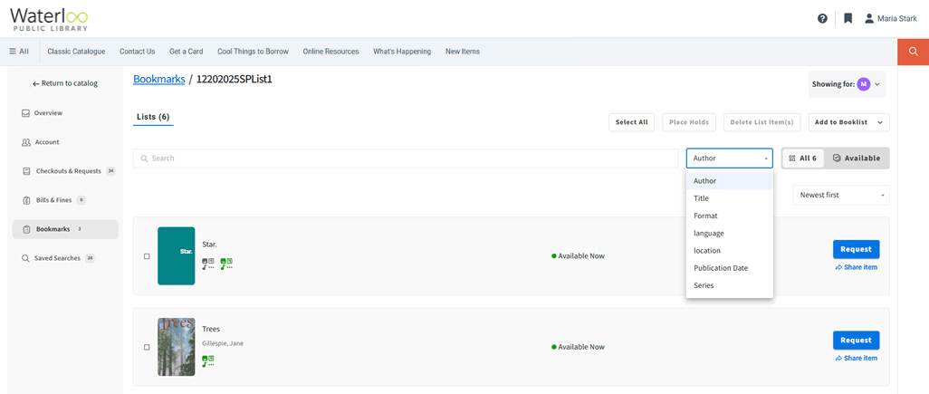Click the Bookmarks clipboard icon
This screenshot has width=929, height=394.
coord(26,229)
